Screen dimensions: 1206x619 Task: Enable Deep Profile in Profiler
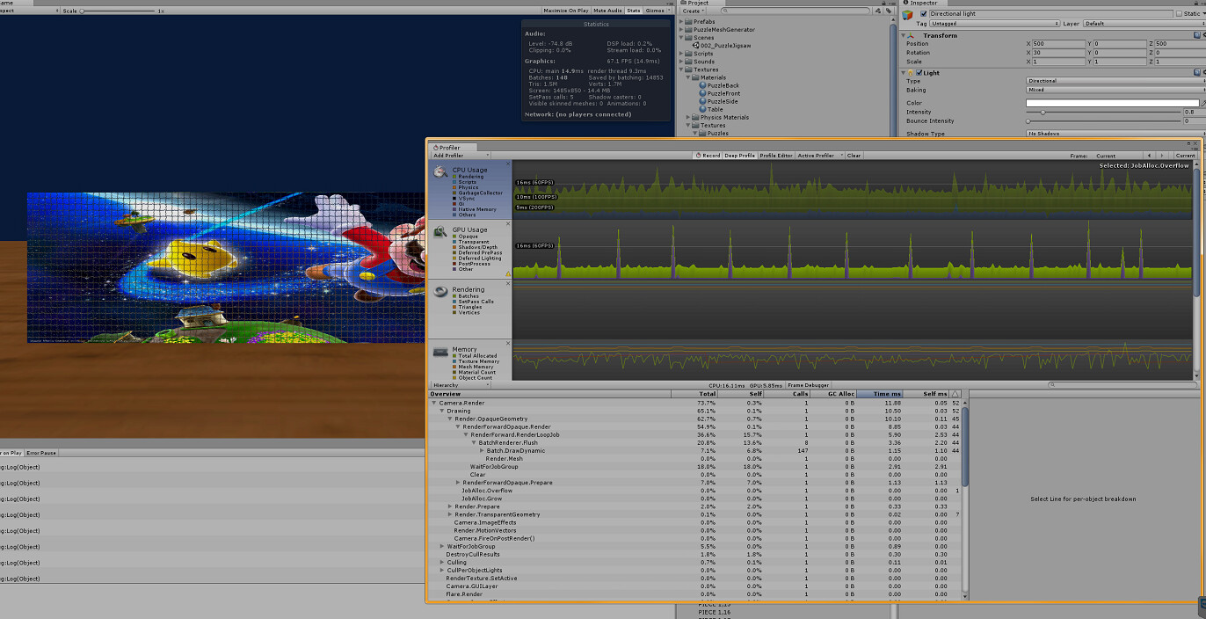(740, 156)
